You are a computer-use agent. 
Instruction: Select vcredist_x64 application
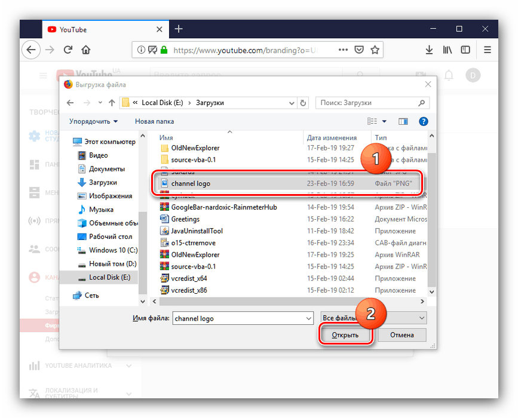[x=292, y=278]
